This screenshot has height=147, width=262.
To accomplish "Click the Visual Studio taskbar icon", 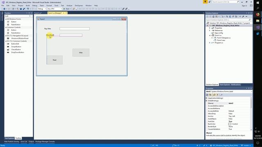I will point(257,27).
